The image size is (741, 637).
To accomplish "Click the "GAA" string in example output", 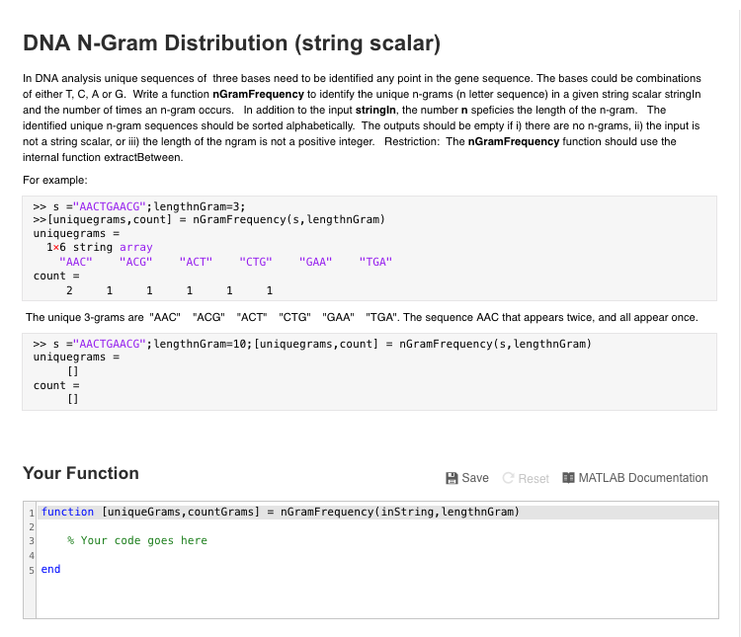I will (316, 262).
